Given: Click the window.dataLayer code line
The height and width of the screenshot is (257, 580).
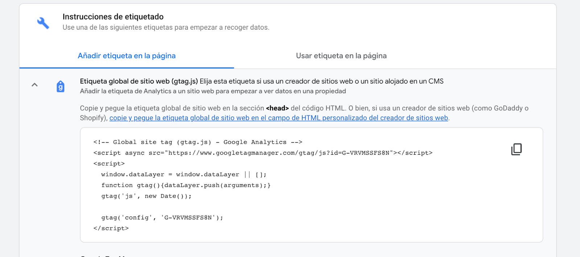Looking at the screenshot, I should (184, 175).
